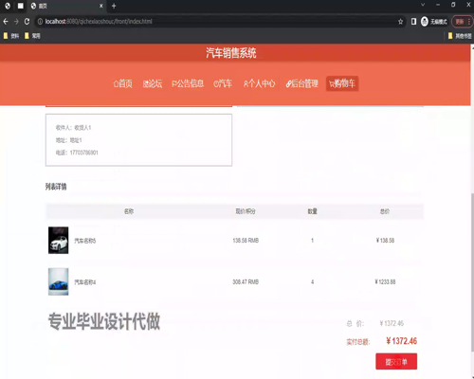Open the 其他书签 bookmarks folder

point(460,36)
